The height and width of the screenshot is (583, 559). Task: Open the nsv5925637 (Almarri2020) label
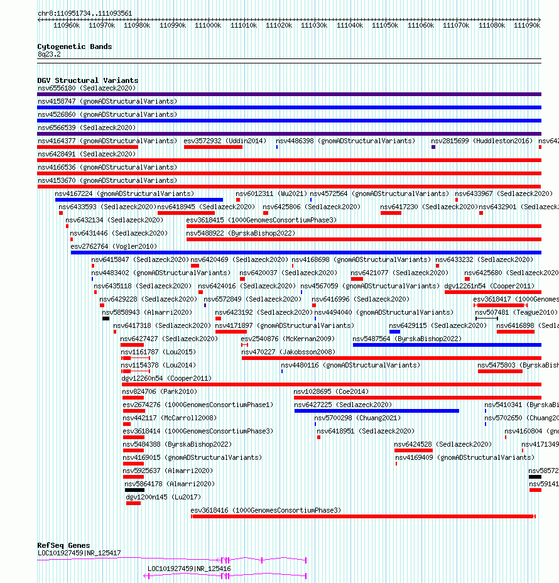168,471
